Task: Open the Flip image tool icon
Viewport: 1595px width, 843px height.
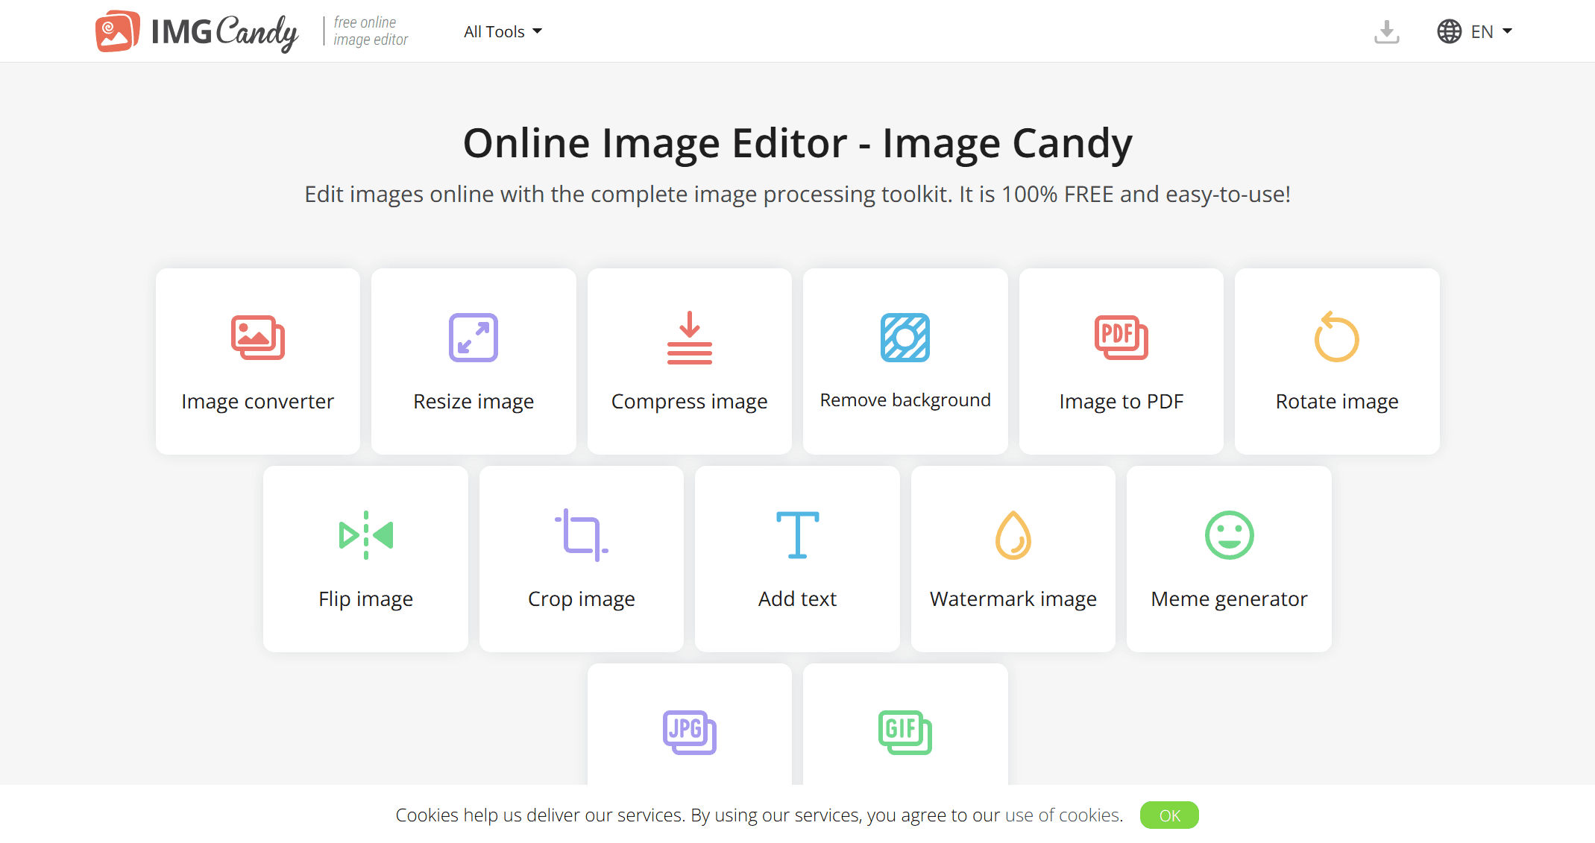Action: coord(365,535)
